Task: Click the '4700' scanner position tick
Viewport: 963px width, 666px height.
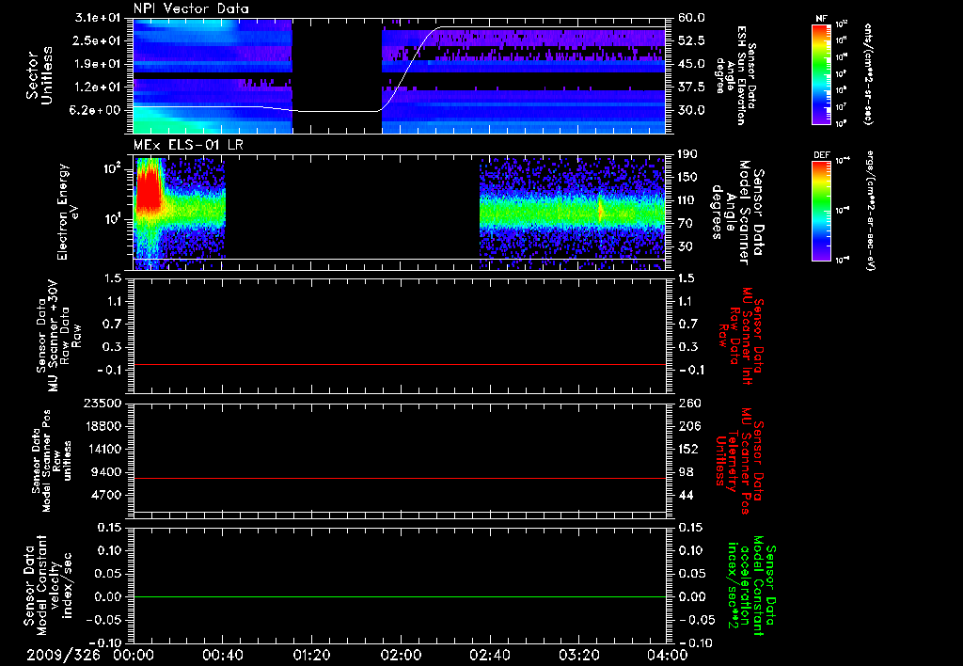Action: pos(106,495)
